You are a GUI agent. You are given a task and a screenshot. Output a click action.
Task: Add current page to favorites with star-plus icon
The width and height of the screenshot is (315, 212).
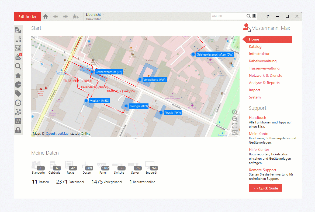[75, 17]
